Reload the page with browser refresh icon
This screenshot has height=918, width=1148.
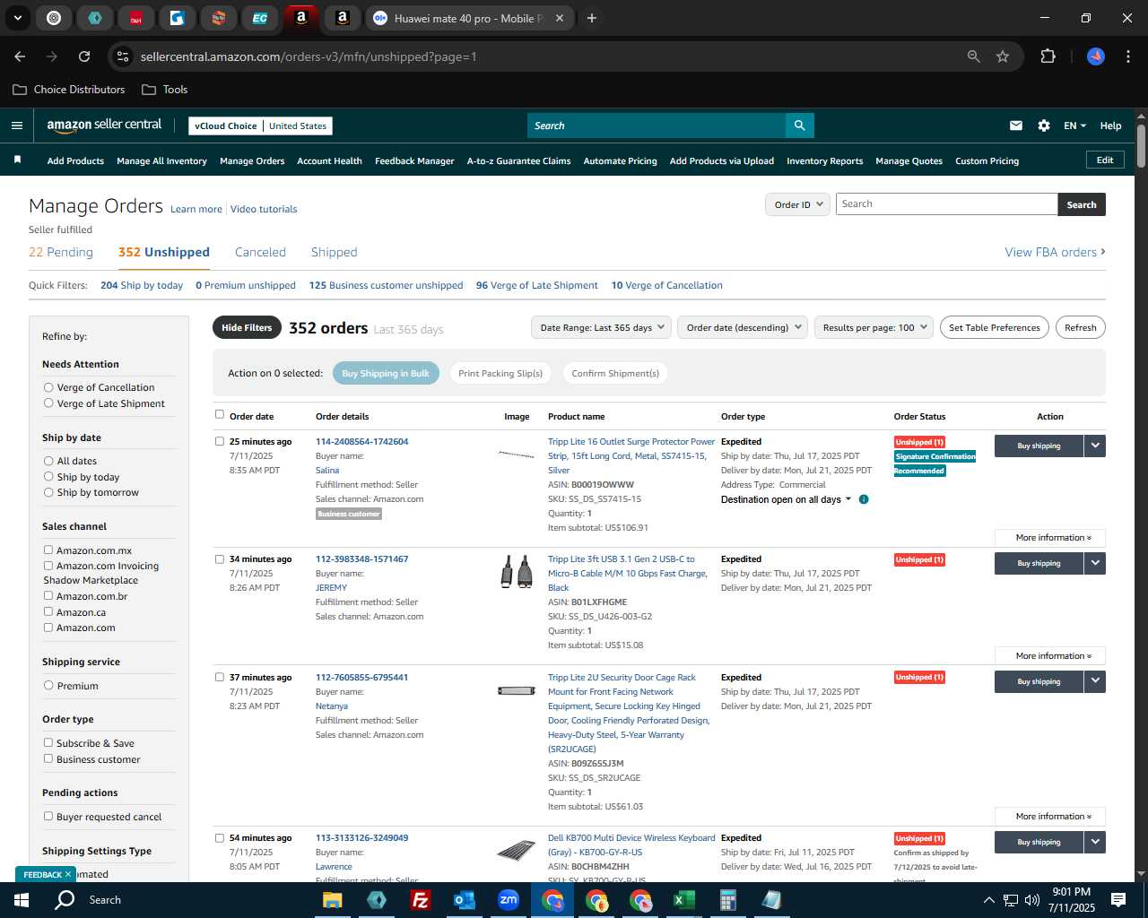click(x=84, y=56)
